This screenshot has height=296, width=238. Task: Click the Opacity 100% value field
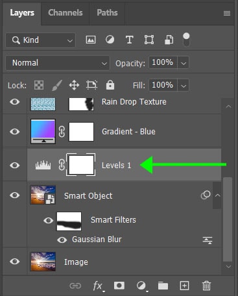[163, 63]
